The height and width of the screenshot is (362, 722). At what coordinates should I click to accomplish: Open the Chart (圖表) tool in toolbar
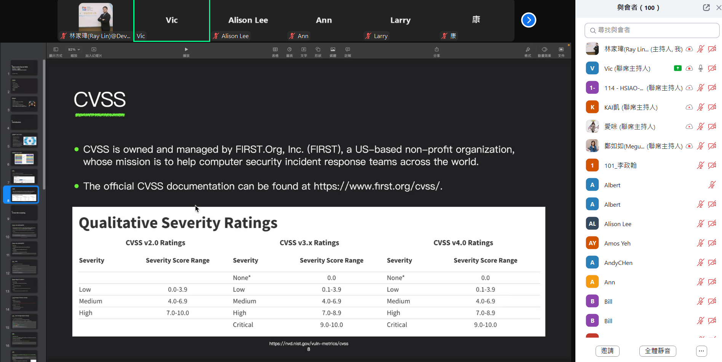tap(289, 50)
